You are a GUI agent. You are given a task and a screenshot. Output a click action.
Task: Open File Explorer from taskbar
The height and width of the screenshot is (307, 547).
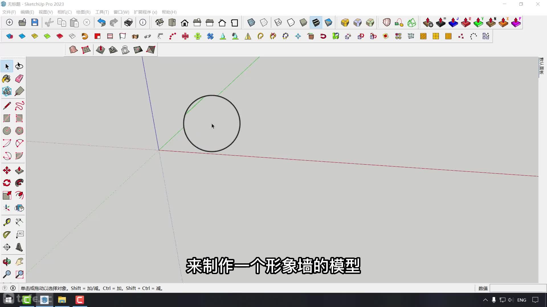tap(62, 300)
